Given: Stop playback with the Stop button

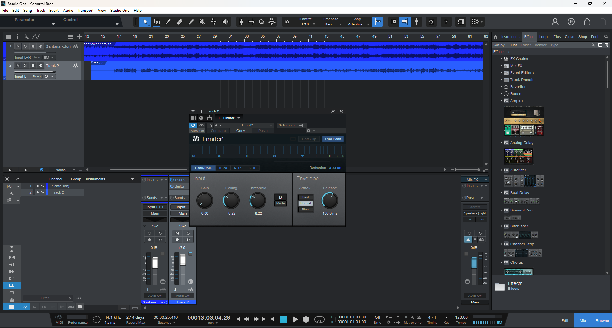Looking at the screenshot, I should [x=284, y=319].
